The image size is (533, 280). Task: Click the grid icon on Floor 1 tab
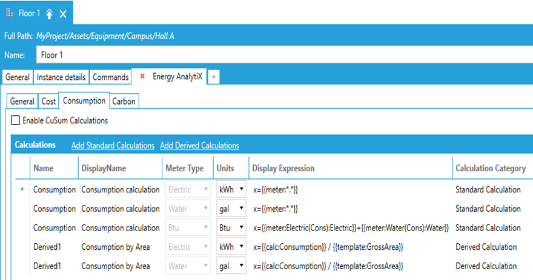tap(10, 13)
